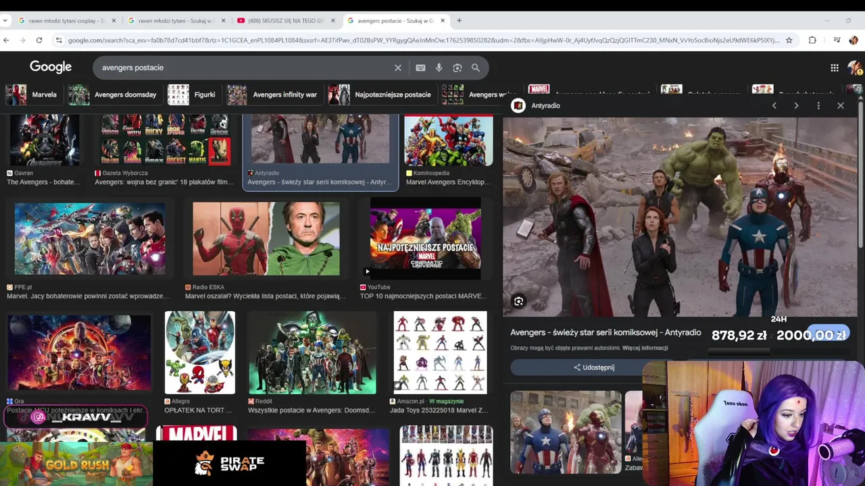
Task: Open the PPE.pl Marvel heroes thumbnail
Action: (x=90, y=239)
